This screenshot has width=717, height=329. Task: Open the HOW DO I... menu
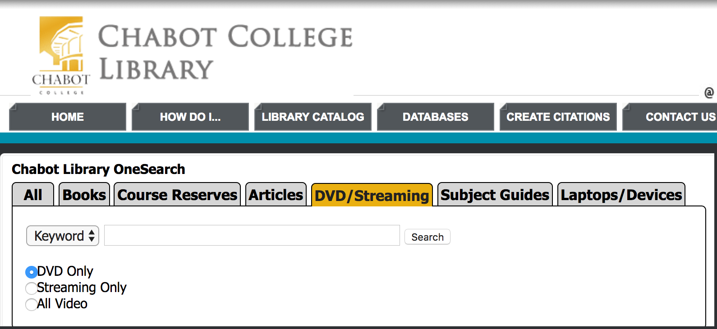click(190, 117)
